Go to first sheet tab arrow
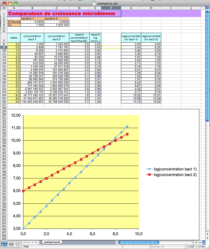Viewport: 210px width, 249px height. coord(25,242)
